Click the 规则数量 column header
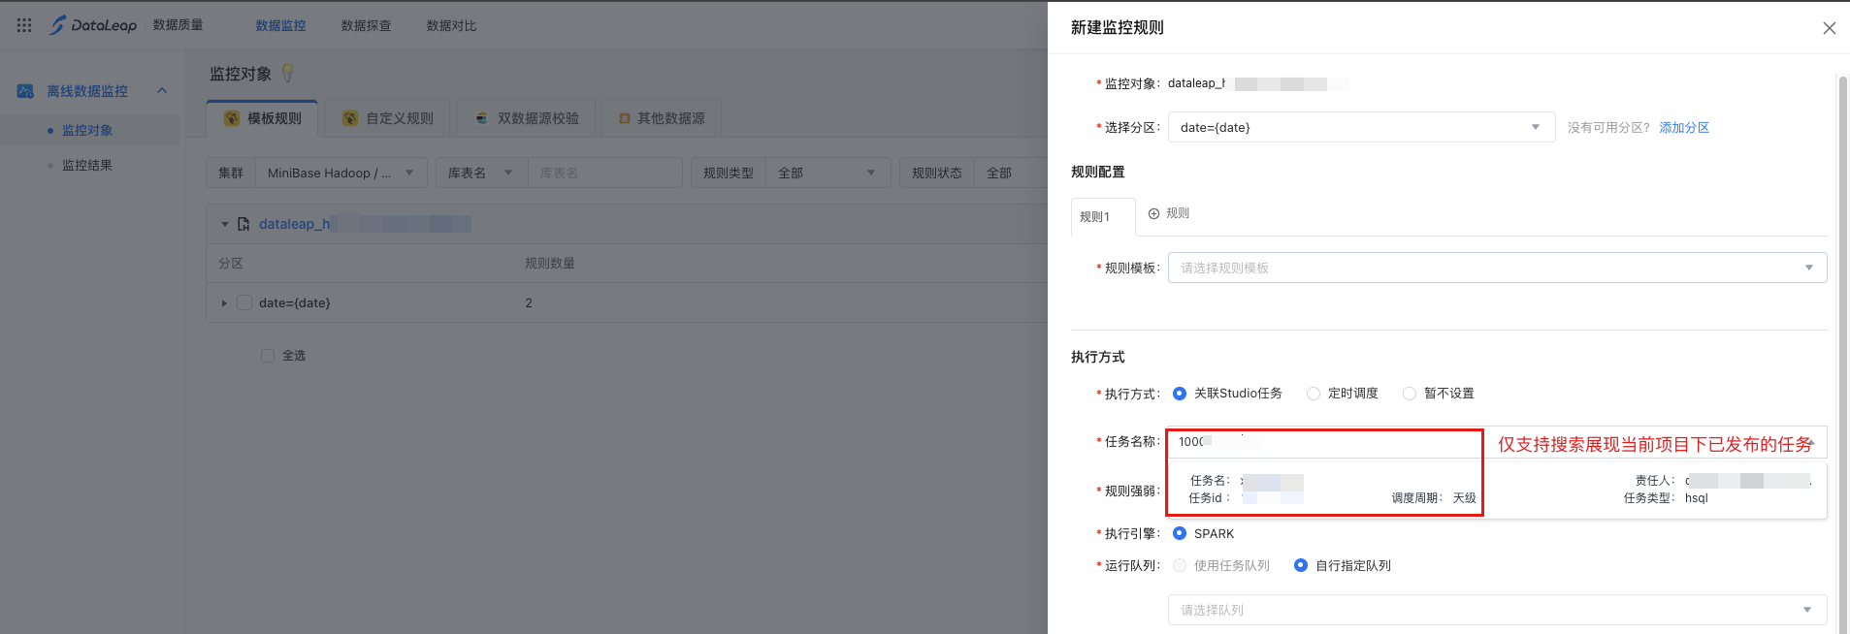This screenshot has height=634, width=1850. coord(550,264)
